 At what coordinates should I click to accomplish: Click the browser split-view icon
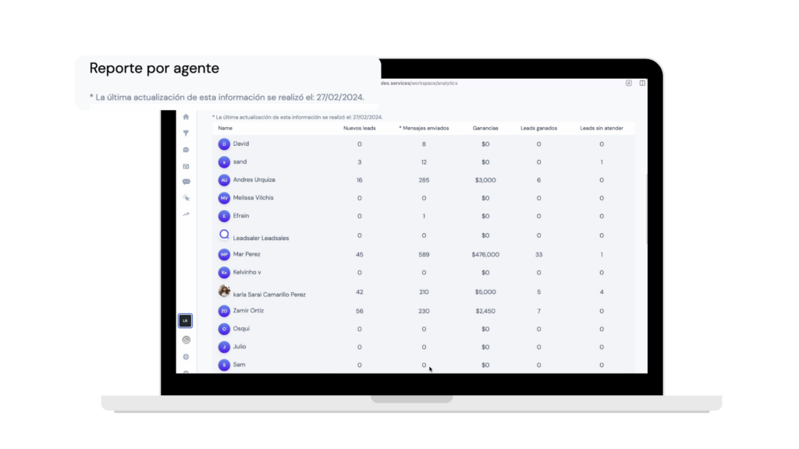tap(642, 83)
